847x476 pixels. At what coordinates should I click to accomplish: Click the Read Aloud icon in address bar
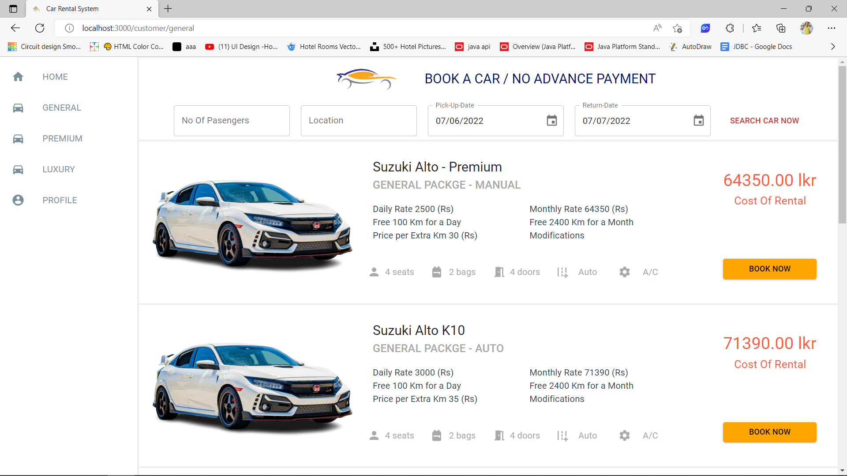click(657, 28)
